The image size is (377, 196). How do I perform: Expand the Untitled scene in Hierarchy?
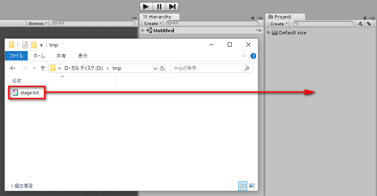[143, 30]
